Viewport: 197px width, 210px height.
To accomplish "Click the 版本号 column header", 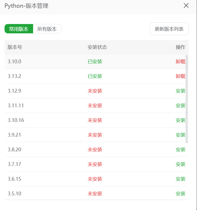I will pyautogui.click(x=15, y=47).
